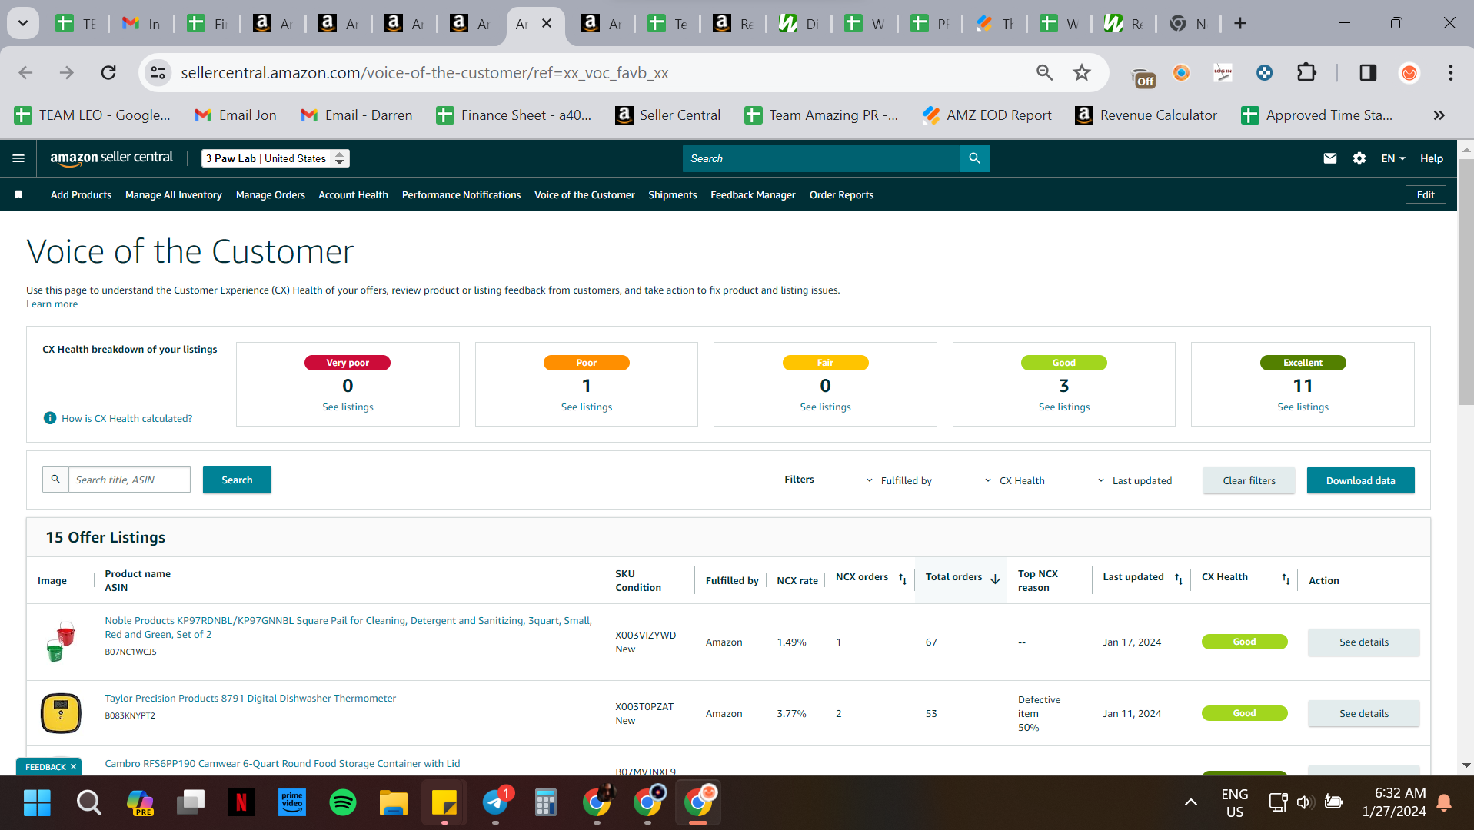Screen dimensions: 1474x830
Task: Click the Seller Central search magnifier button
Action: click(x=974, y=158)
